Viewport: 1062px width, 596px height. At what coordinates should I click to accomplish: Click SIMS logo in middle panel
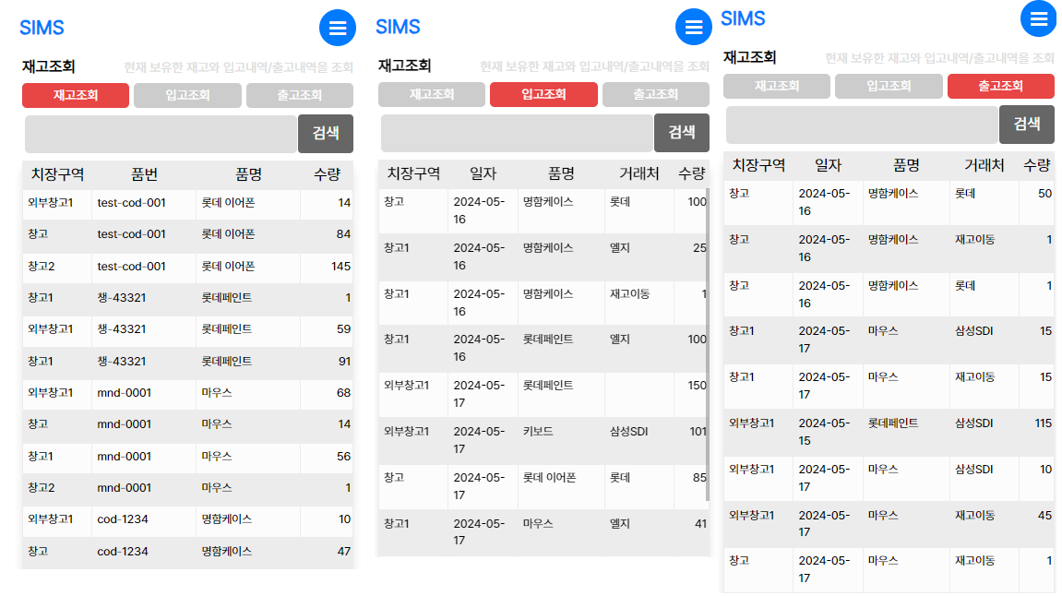click(x=399, y=27)
